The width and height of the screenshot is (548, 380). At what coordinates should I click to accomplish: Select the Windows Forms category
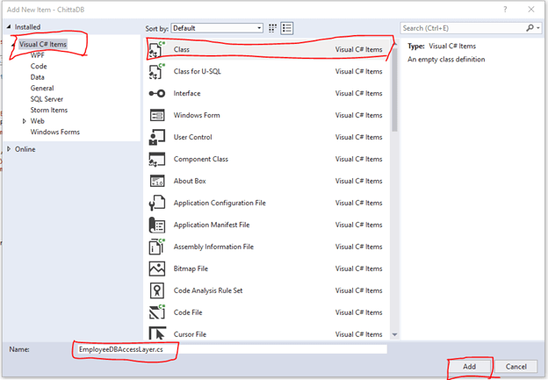coord(54,132)
